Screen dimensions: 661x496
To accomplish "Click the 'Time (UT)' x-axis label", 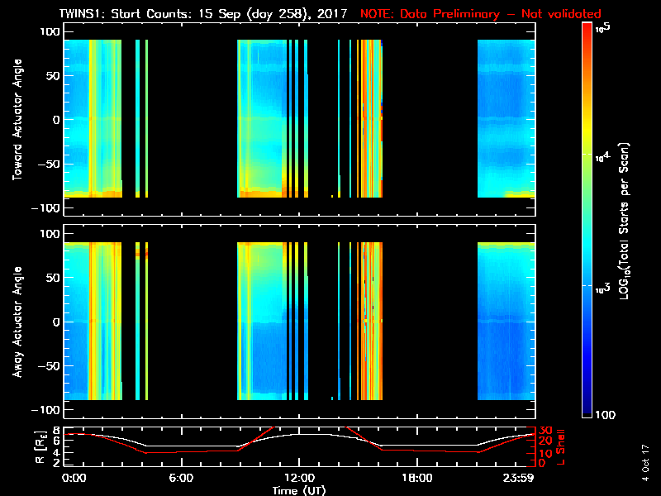I will tap(299, 490).
